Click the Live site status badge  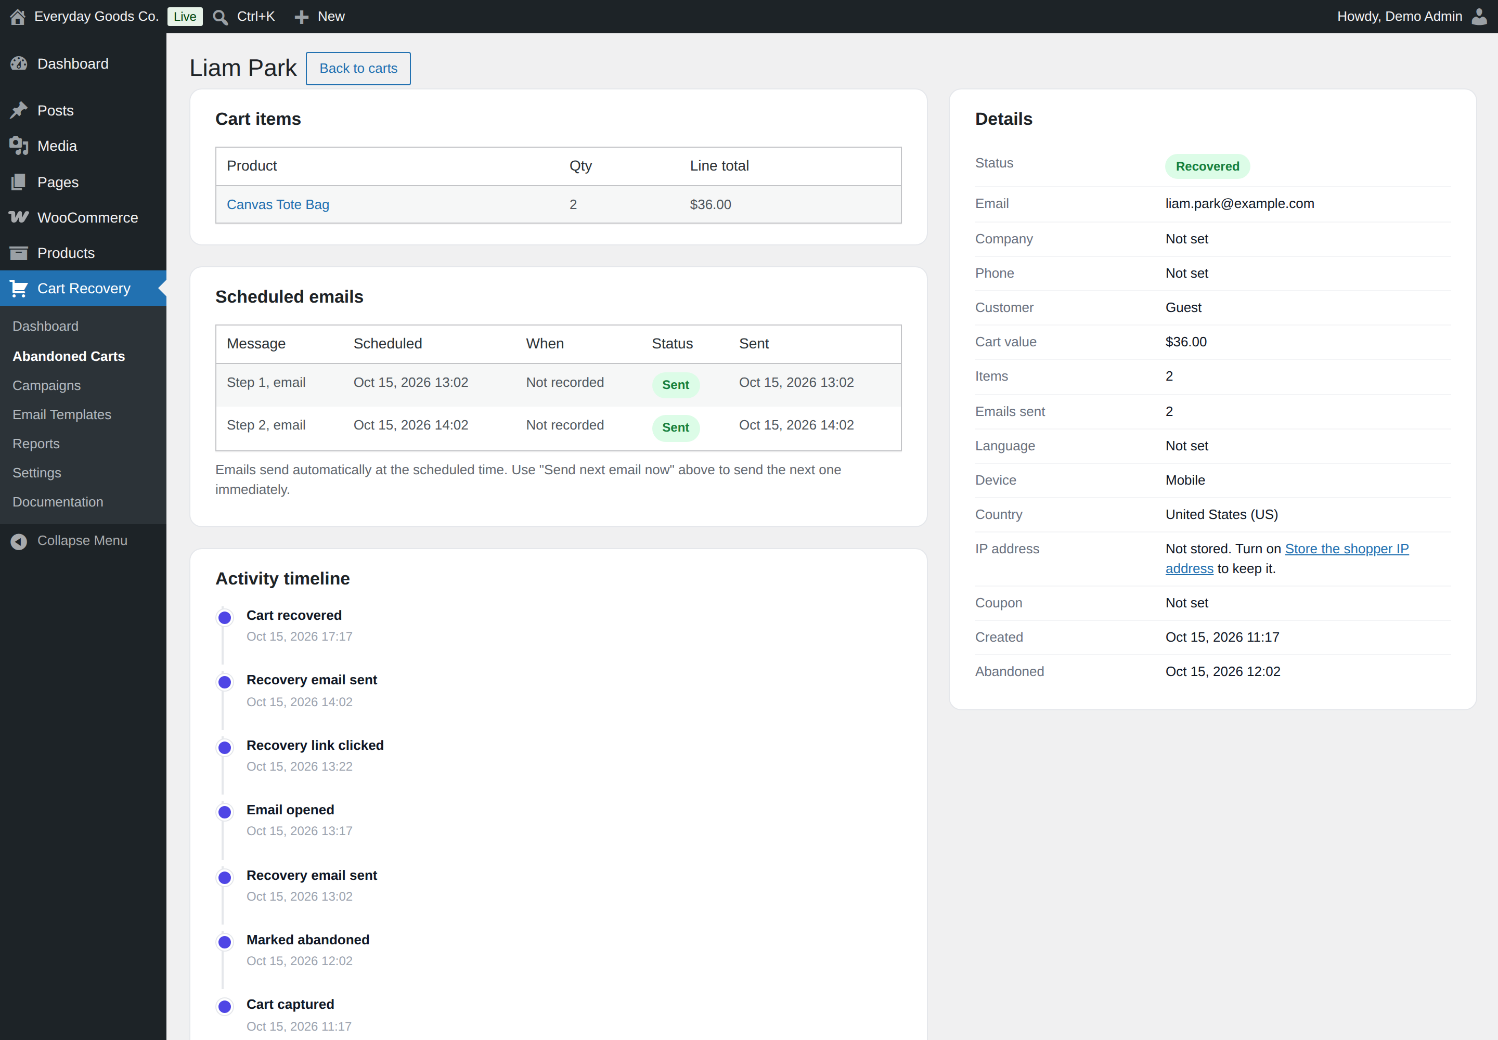tap(185, 17)
